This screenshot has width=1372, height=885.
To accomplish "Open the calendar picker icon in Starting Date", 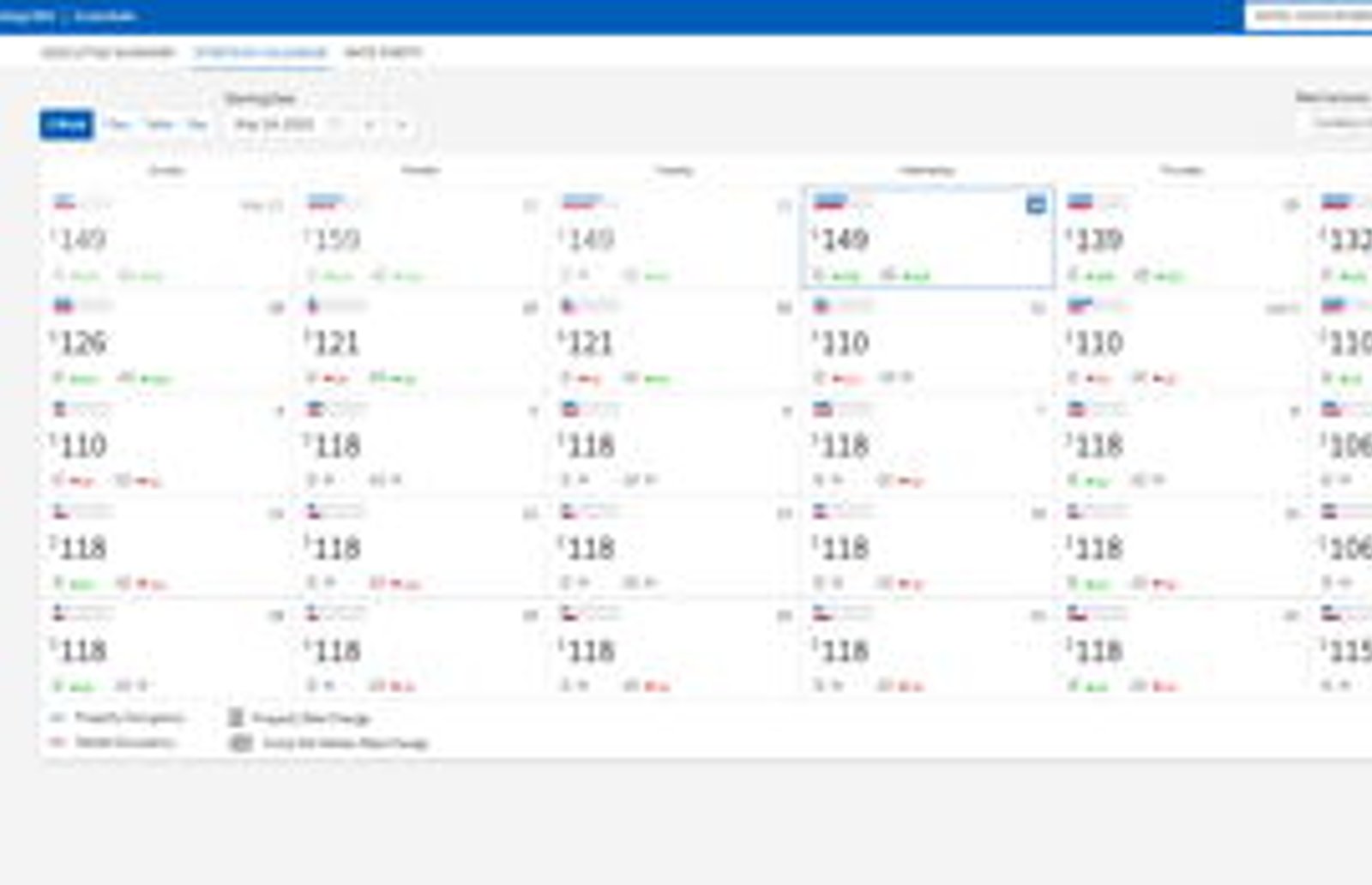I will pyautogui.click(x=335, y=125).
